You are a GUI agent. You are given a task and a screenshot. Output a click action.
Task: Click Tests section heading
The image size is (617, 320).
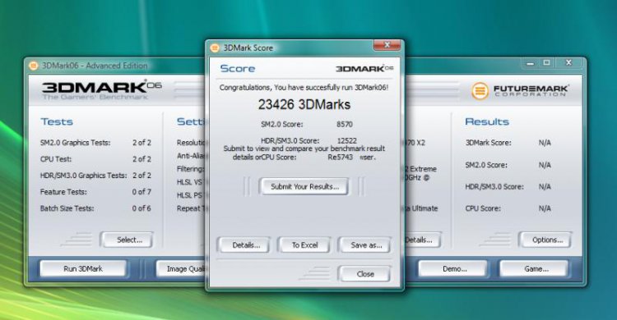[57, 121]
